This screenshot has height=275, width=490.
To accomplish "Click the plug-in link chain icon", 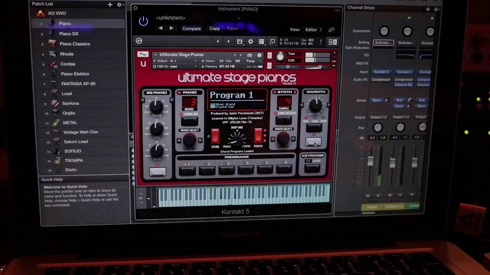I will coord(331,30).
